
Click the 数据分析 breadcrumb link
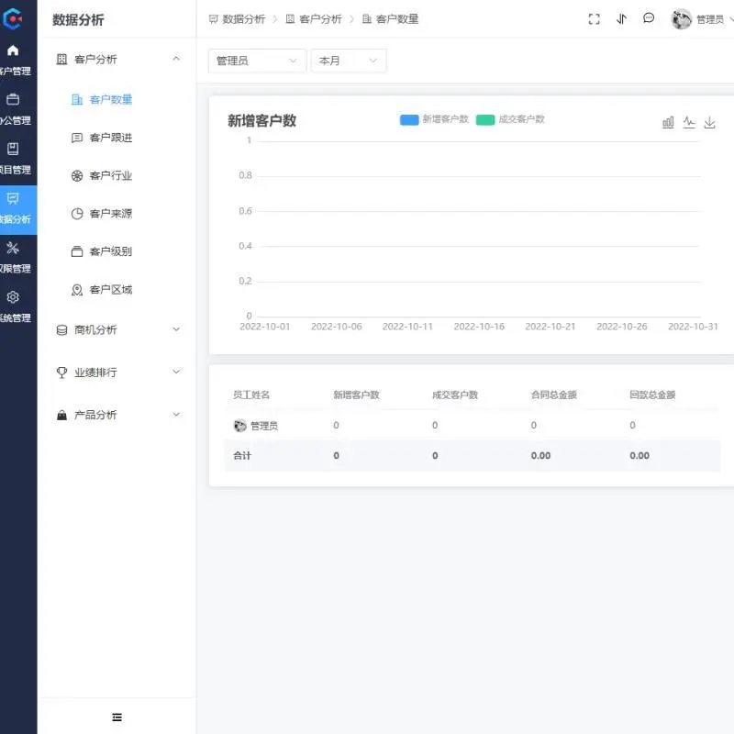(x=243, y=18)
